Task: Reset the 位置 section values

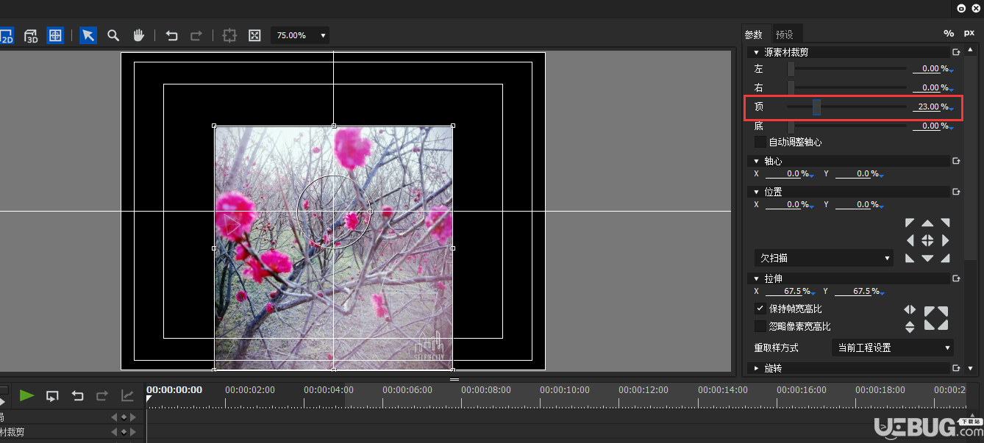Action: tap(956, 192)
